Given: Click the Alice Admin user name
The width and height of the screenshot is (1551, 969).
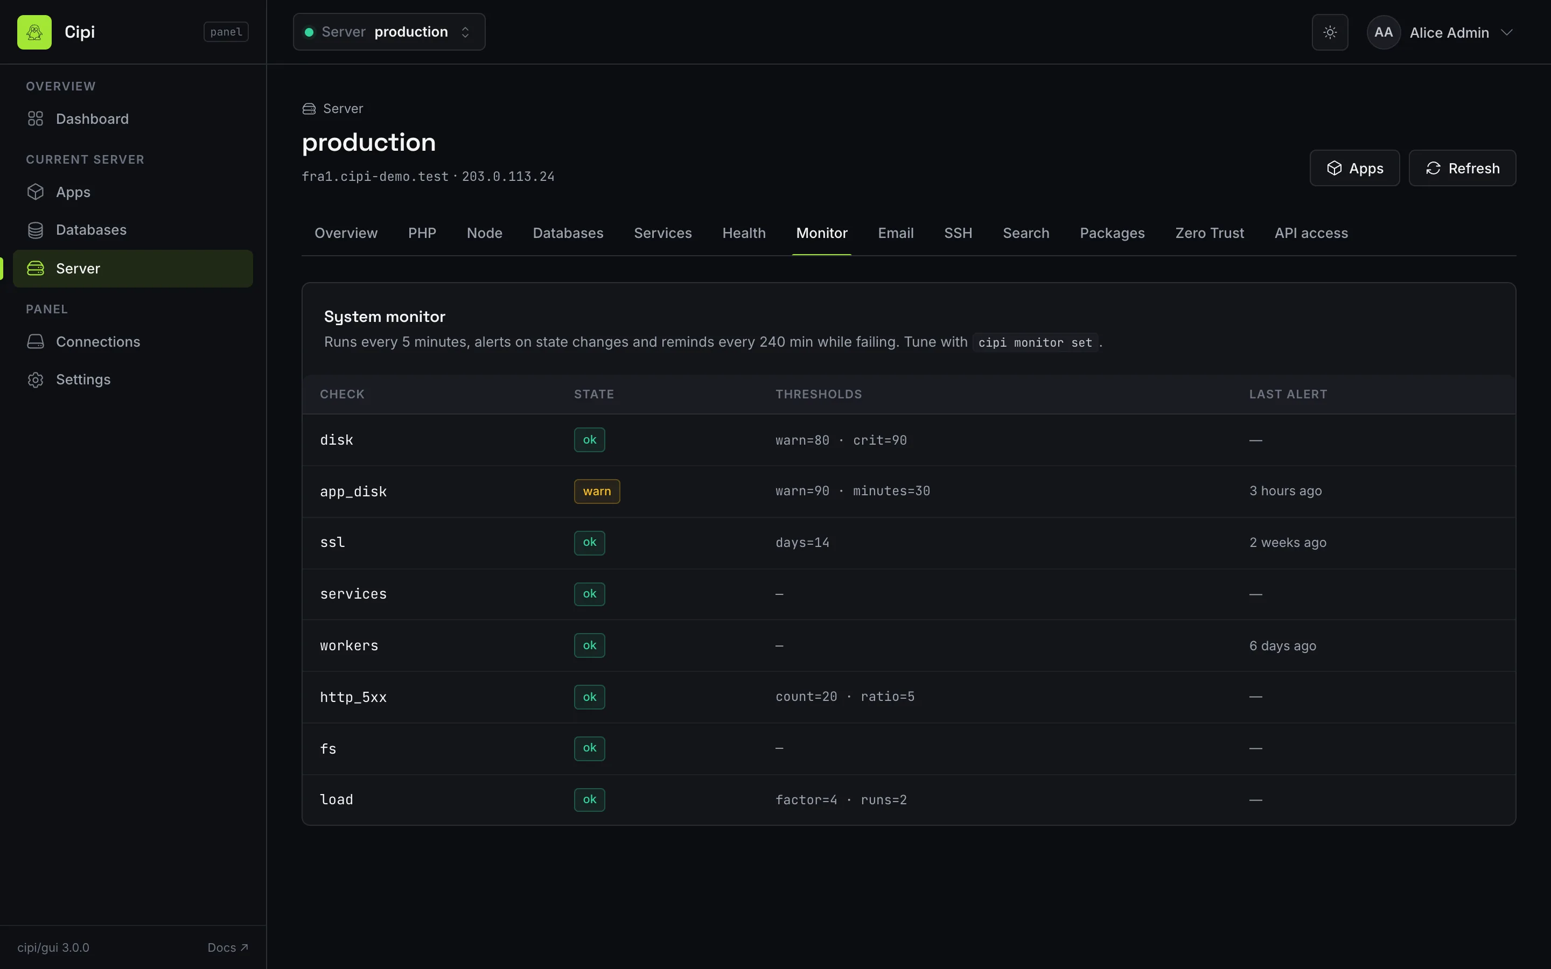Looking at the screenshot, I should coord(1449,33).
